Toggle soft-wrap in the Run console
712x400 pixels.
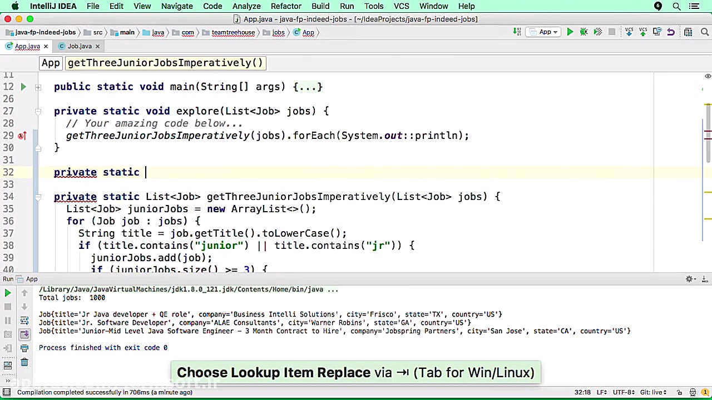pos(24,321)
